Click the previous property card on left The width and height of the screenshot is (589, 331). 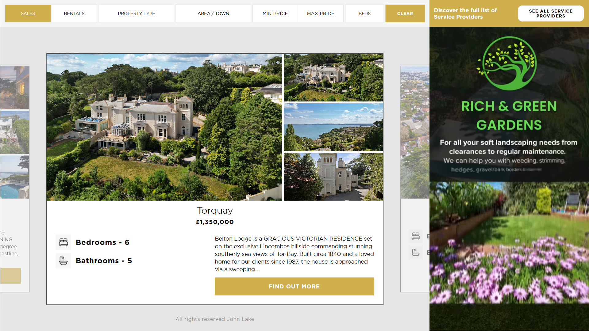click(x=15, y=179)
